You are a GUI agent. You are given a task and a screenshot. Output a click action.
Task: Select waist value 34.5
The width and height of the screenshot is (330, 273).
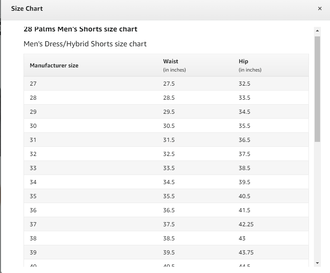point(169,182)
